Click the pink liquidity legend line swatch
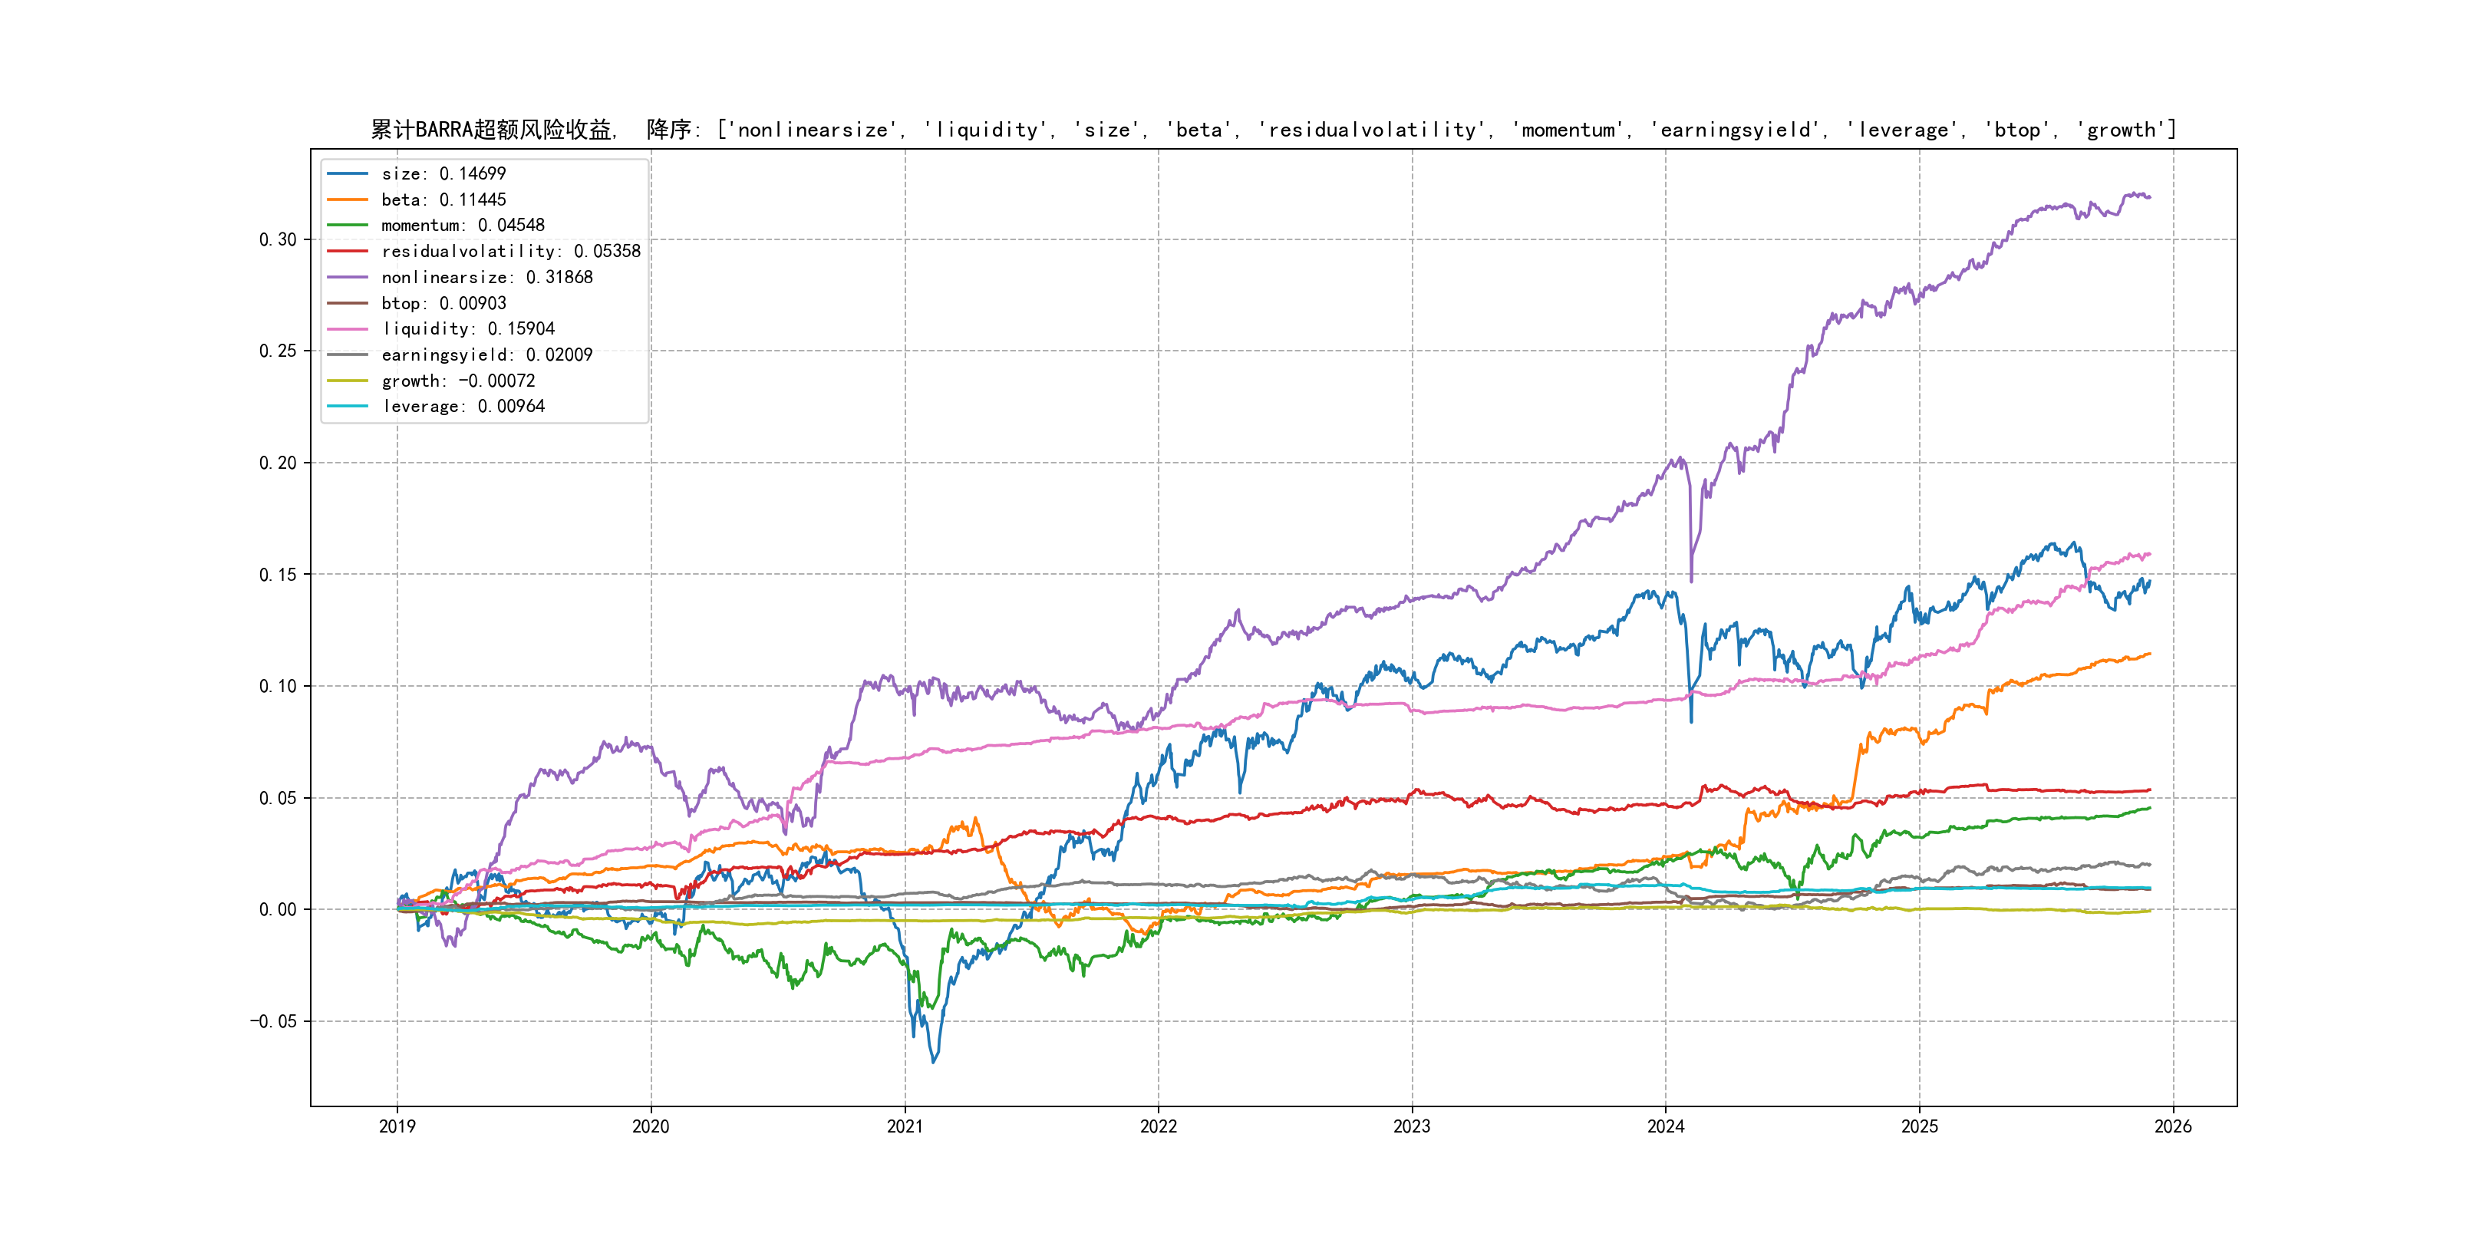This screenshot has width=2486, height=1243. [348, 329]
